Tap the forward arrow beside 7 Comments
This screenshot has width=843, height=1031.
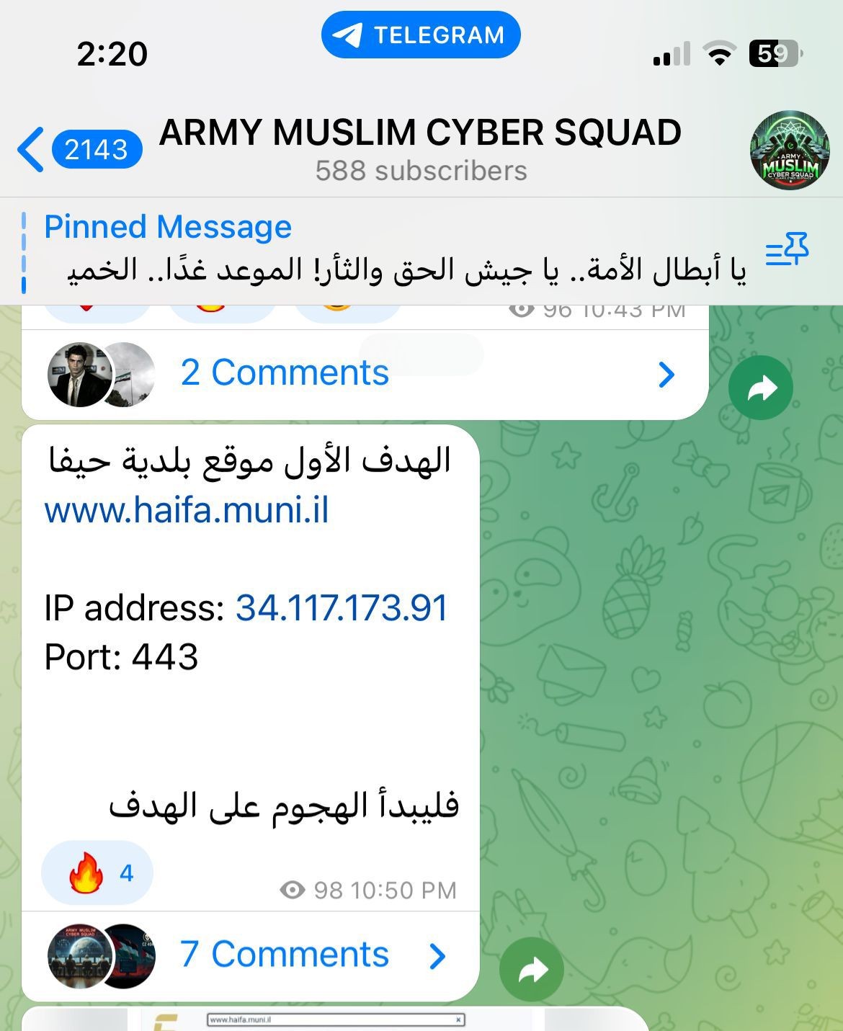[x=532, y=970]
